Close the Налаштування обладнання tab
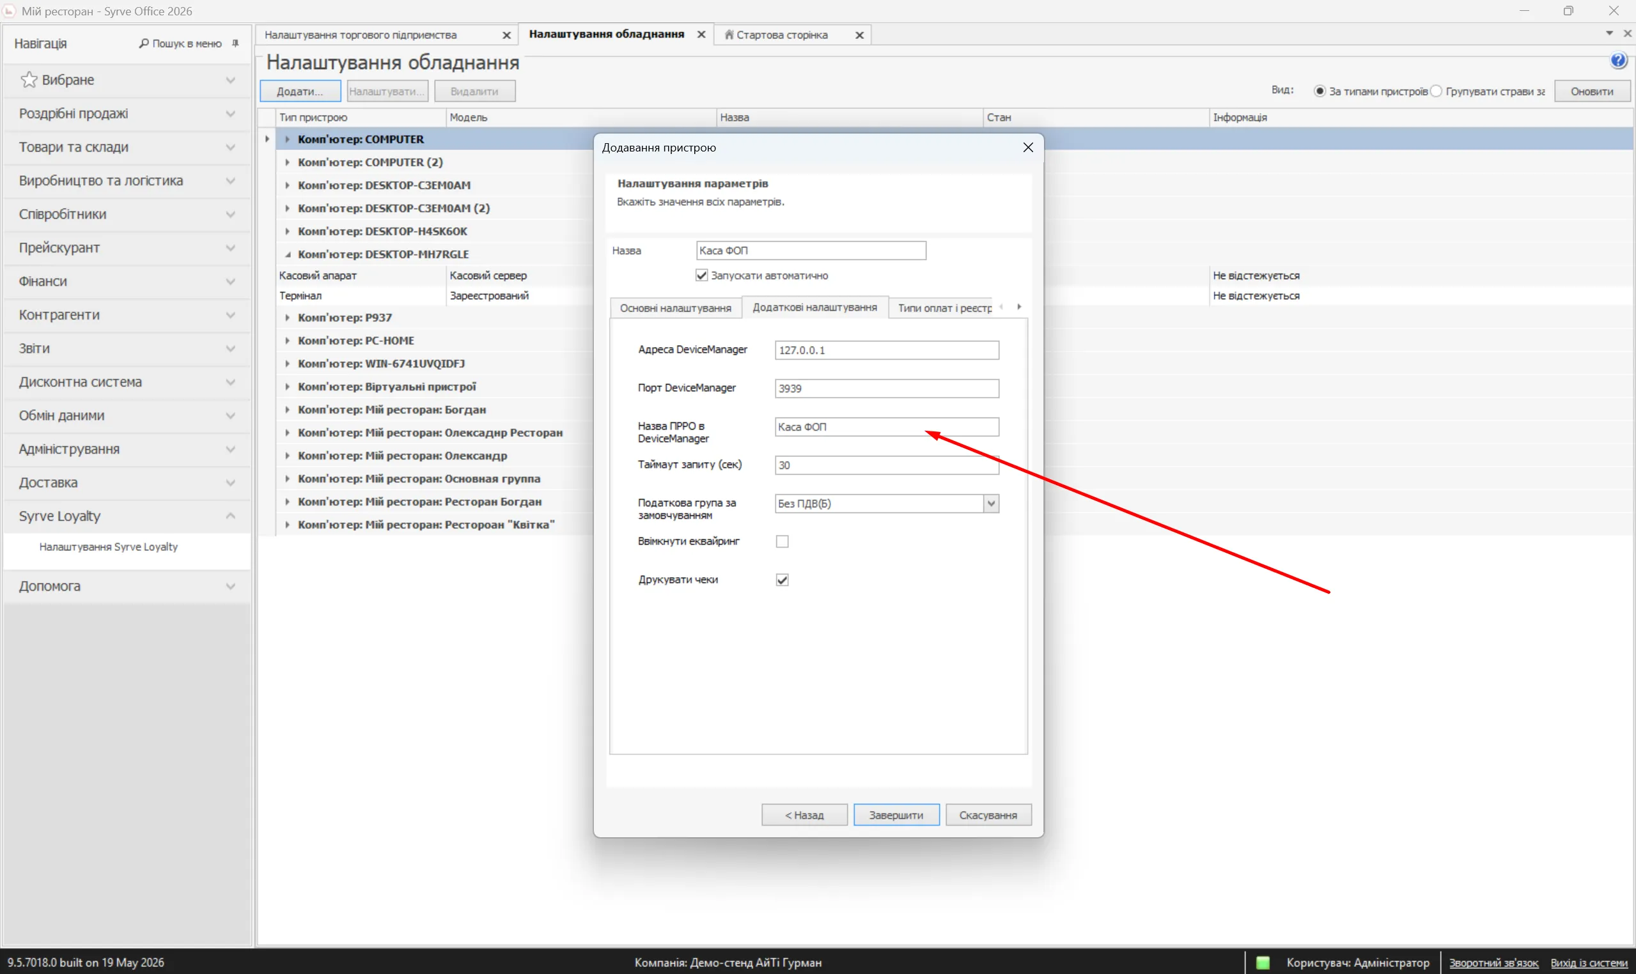Viewport: 1636px width, 974px height. click(x=701, y=35)
